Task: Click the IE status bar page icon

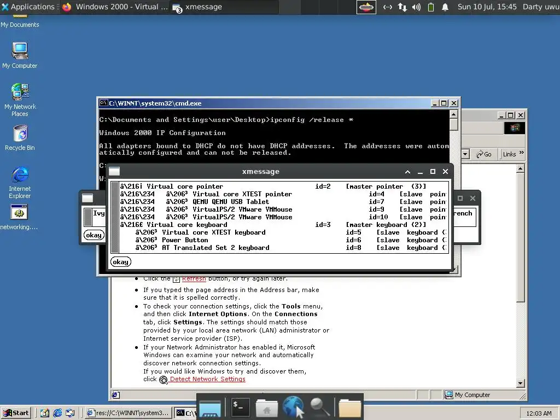Action: point(115,395)
